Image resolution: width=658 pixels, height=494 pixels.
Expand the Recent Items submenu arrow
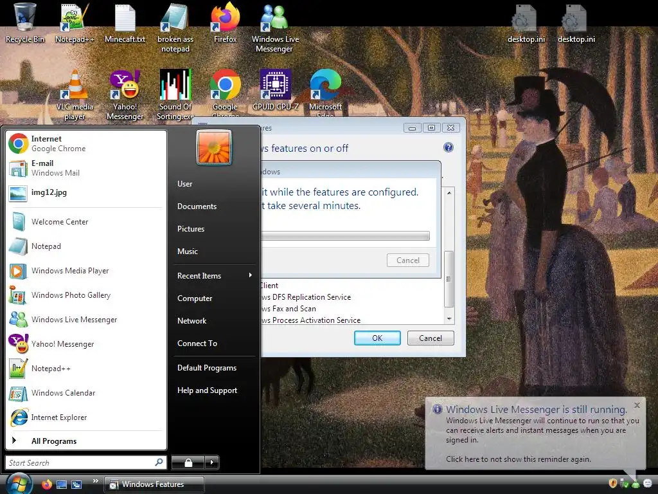(x=251, y=275)
